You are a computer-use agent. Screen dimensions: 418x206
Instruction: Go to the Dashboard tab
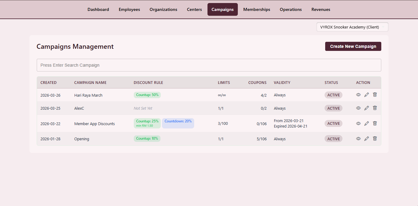pos(98,9)
